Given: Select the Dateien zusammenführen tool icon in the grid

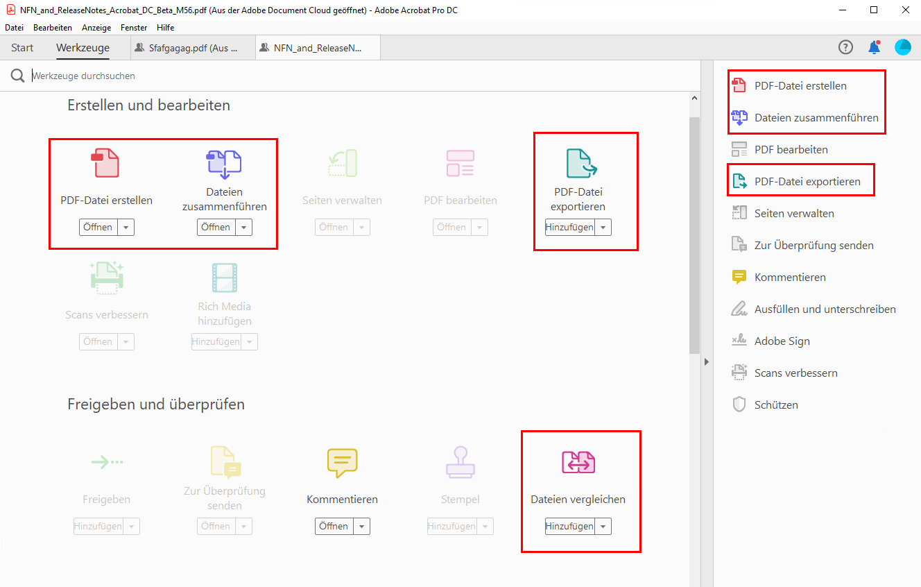Looking at the screenshot, I should tap(224, 164).
